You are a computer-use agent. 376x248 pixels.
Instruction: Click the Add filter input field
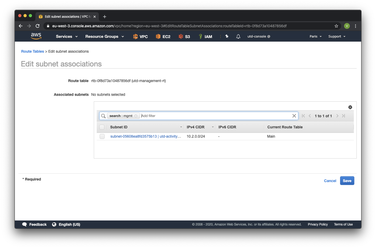point(215,116)
